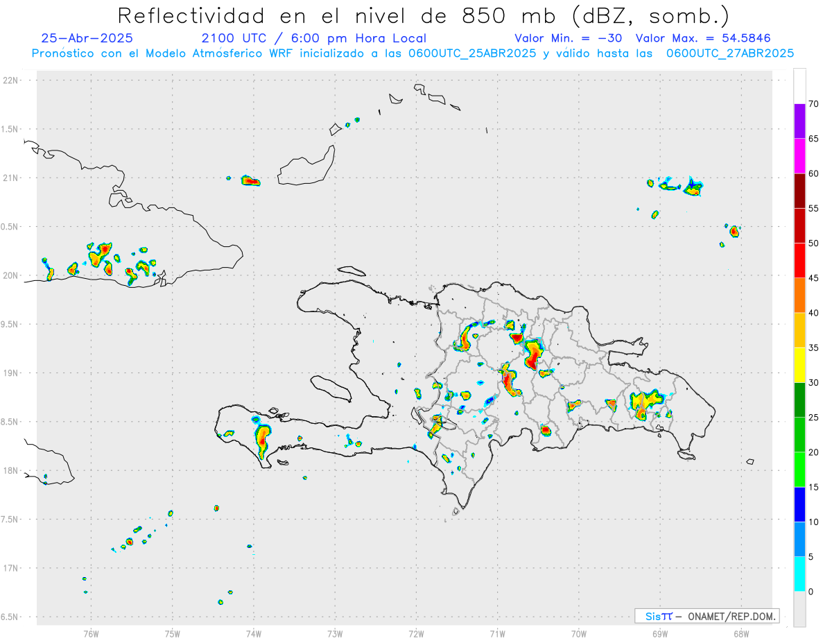Click the storm cell over eastern Dominican Republic near 69W

pos(645,403)
